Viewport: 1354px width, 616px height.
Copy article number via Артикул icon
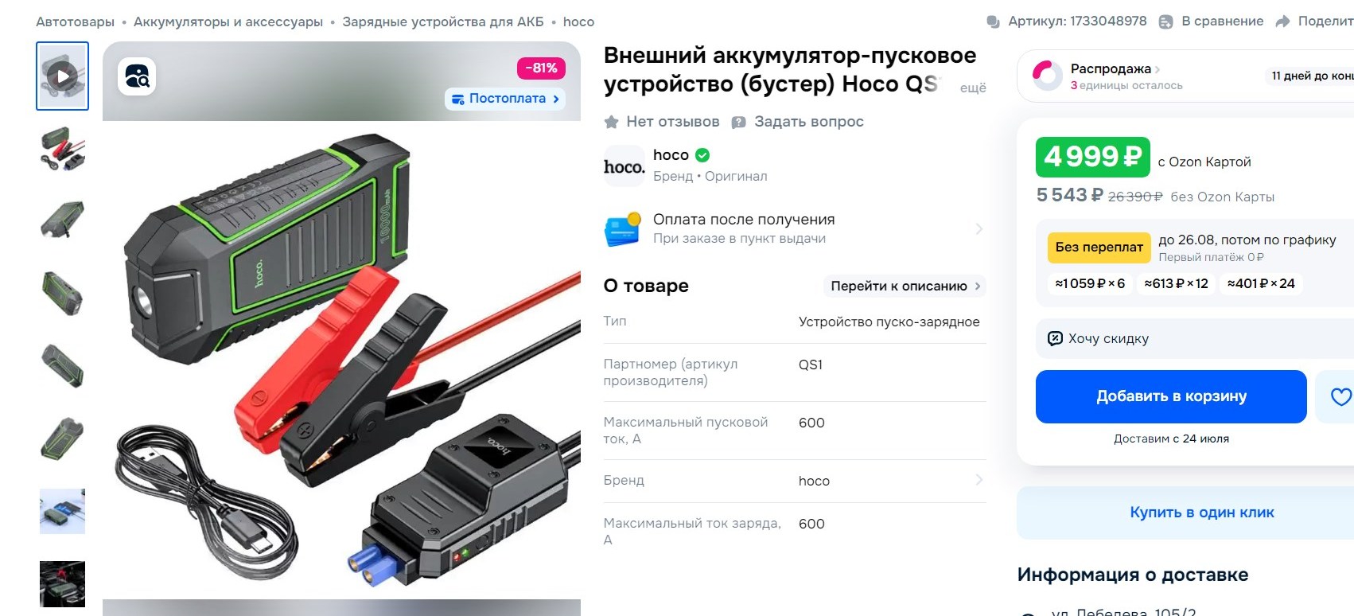click(993, 21)
